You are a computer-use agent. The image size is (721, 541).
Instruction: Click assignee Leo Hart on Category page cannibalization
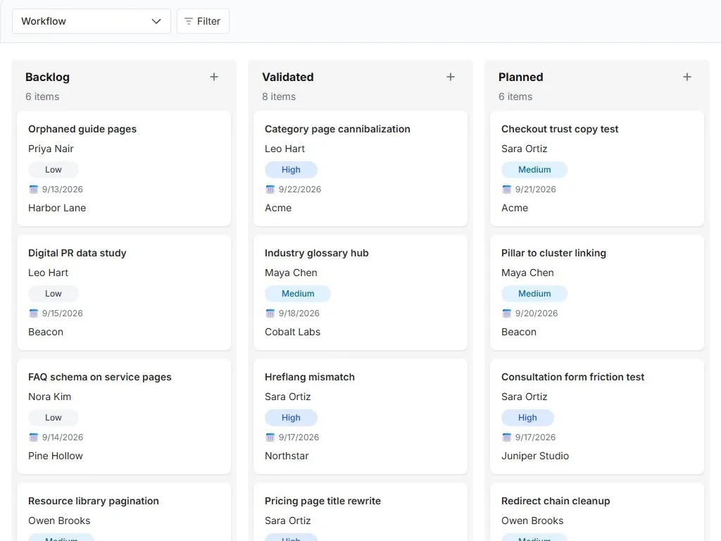[284, 149]
